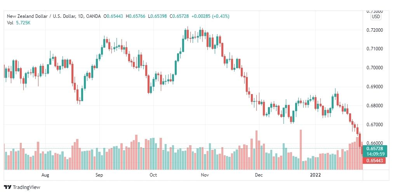This screenshot has height=194, width=393.
Task: Select the Sep label on time axis
Action: 99,175
